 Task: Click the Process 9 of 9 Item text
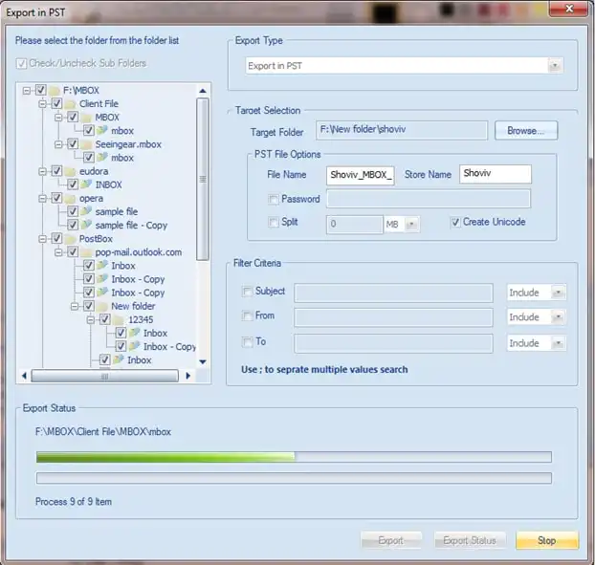74,502
